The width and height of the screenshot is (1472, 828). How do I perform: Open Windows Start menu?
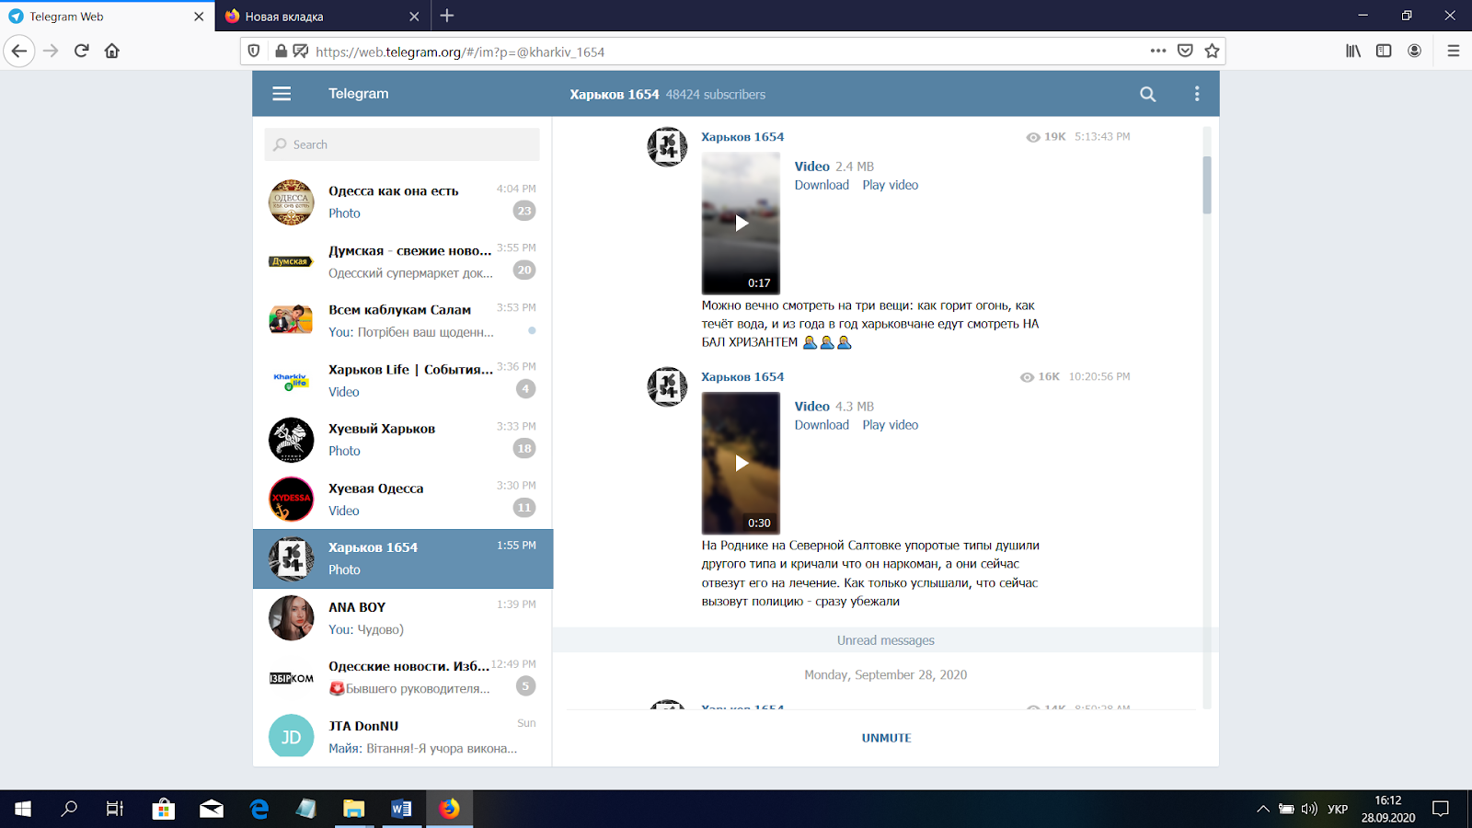(23, 809)
